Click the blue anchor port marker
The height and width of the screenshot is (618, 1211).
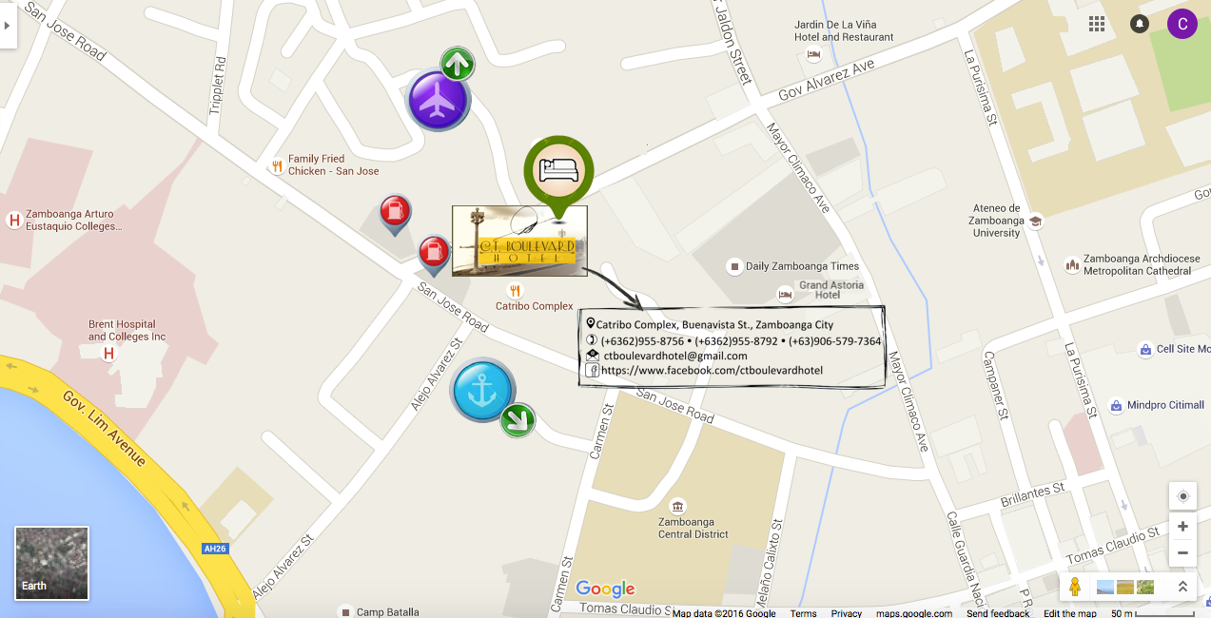484,390
